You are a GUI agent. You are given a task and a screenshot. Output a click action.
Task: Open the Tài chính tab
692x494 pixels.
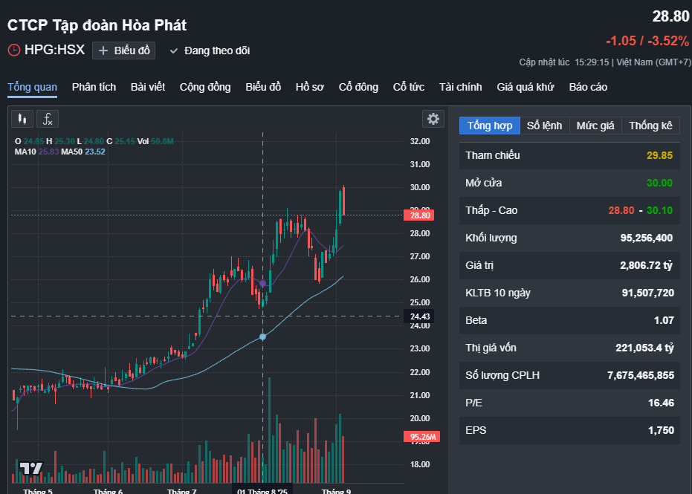coord(460,87)
